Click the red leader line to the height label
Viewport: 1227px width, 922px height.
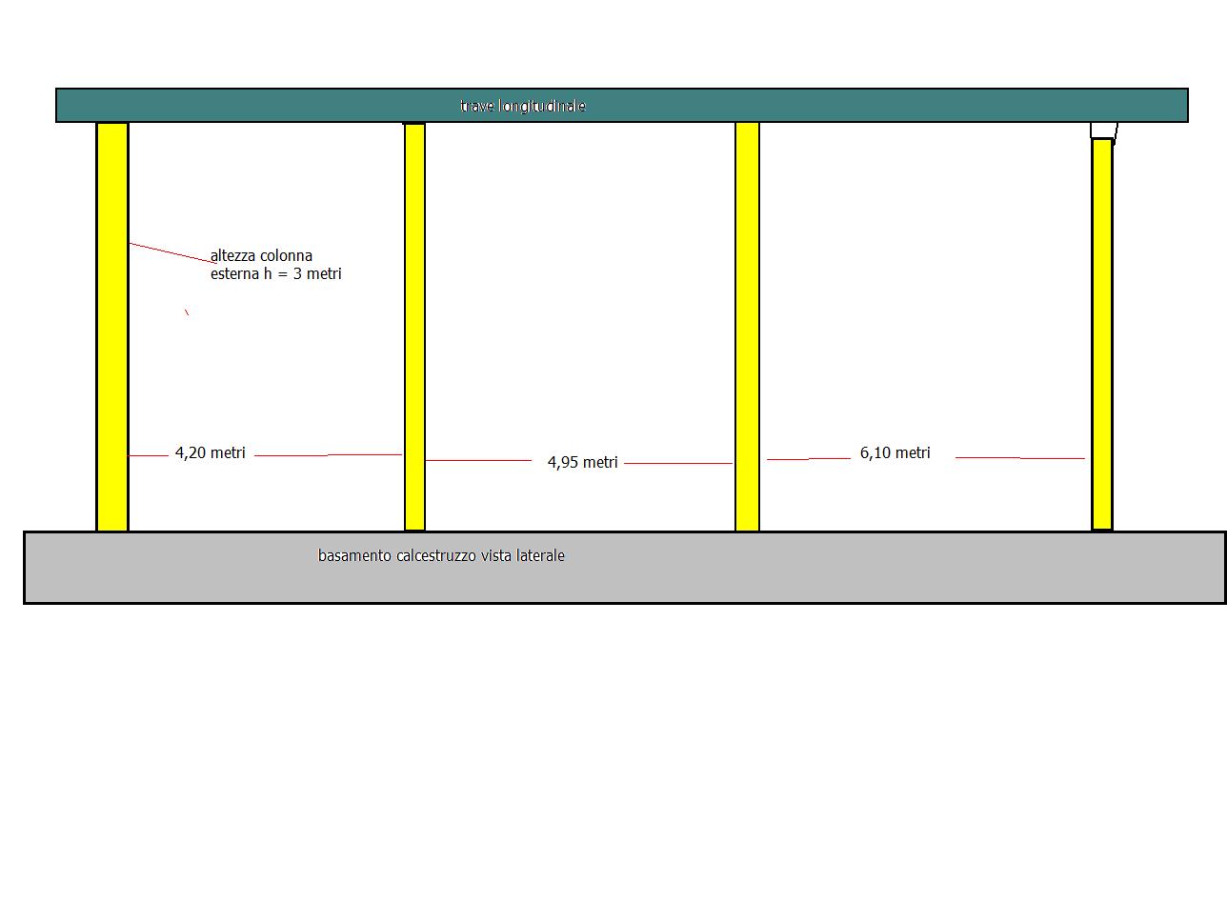[170, 252]
